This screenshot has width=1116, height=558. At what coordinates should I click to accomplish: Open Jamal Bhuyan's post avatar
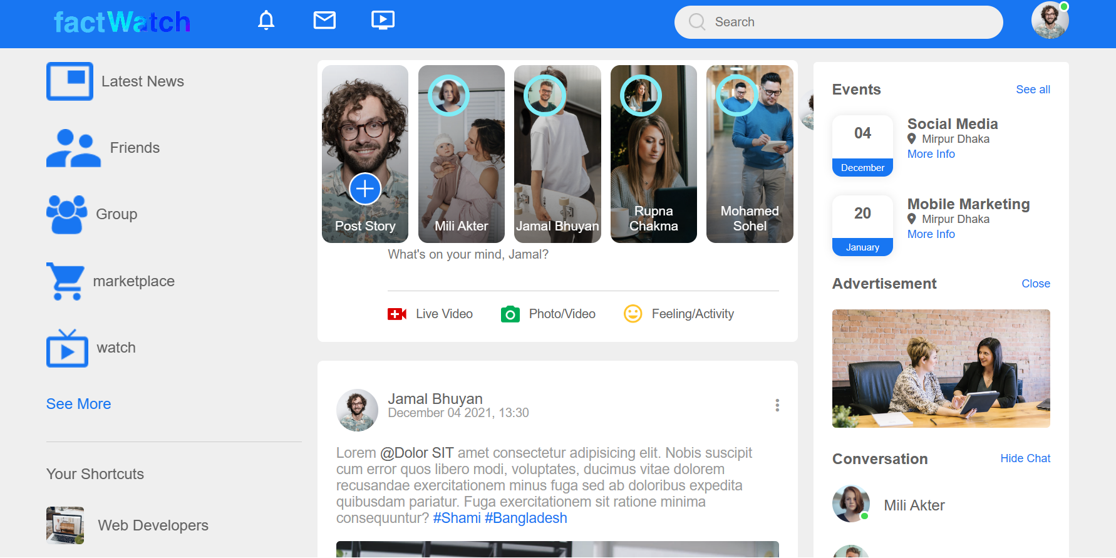(x=357, y=410)
